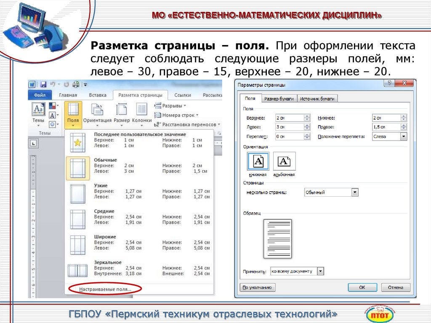Image resolution: width=431 pixels, height=323 pixels.
Task: Switch to the Вставка ribbon tab
Action: [x=98, y=95]
